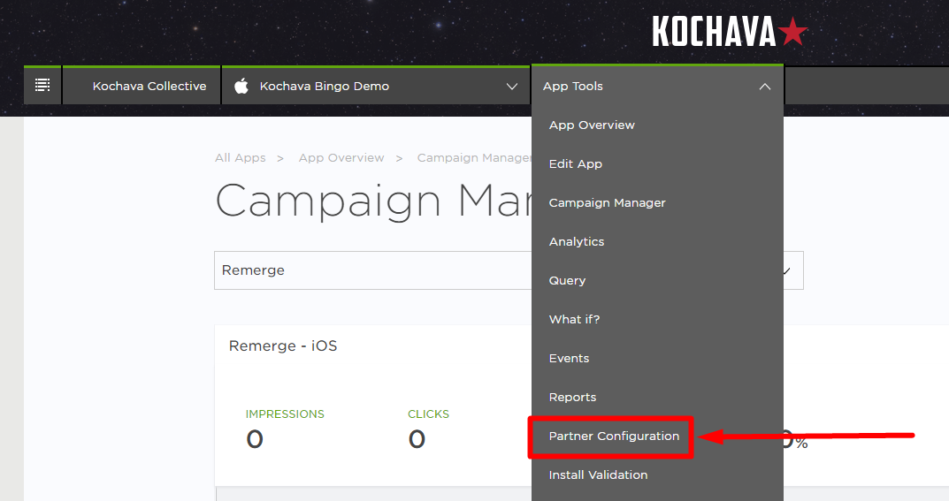
Task: Open Partner Configuration menu item
Action: click(614, 436)
